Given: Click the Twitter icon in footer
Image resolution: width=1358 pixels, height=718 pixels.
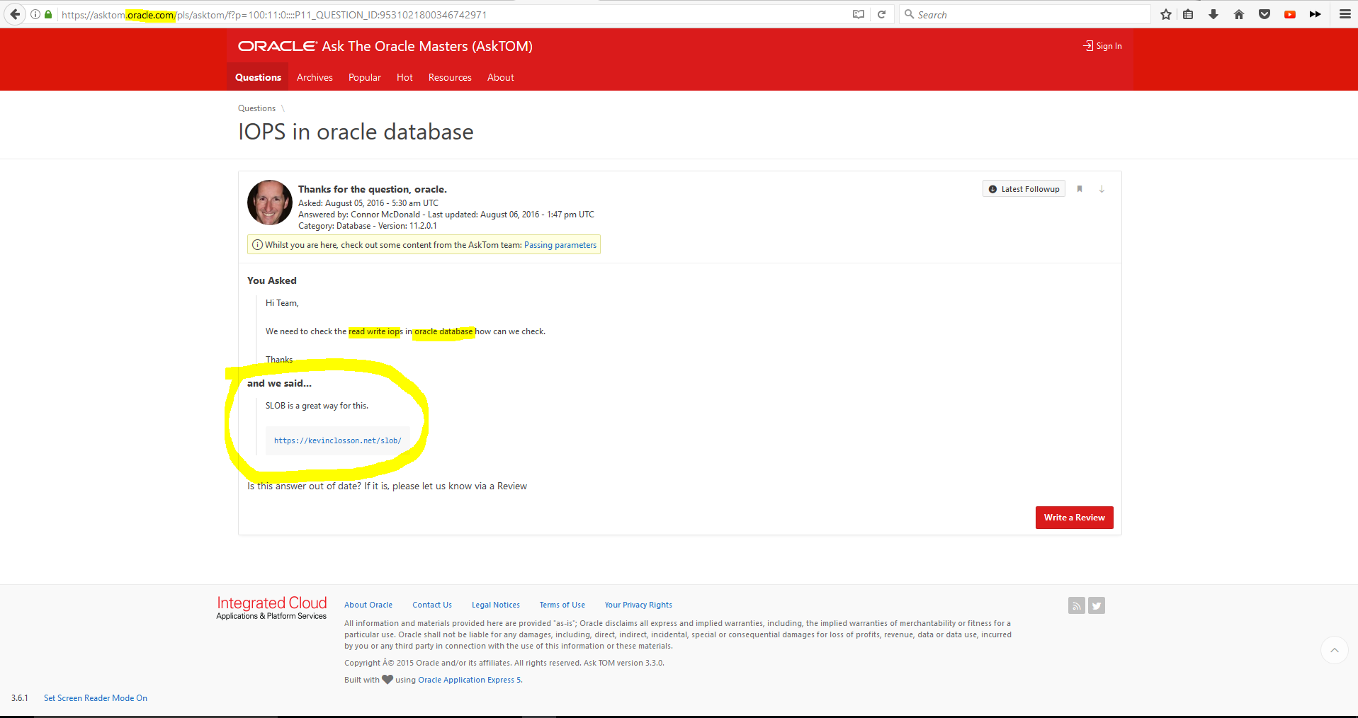Looking at the screenshot, I should pos(1097,605).
